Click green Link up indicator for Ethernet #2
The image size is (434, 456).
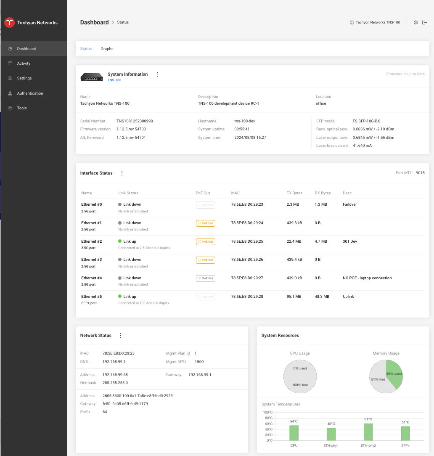120,241
